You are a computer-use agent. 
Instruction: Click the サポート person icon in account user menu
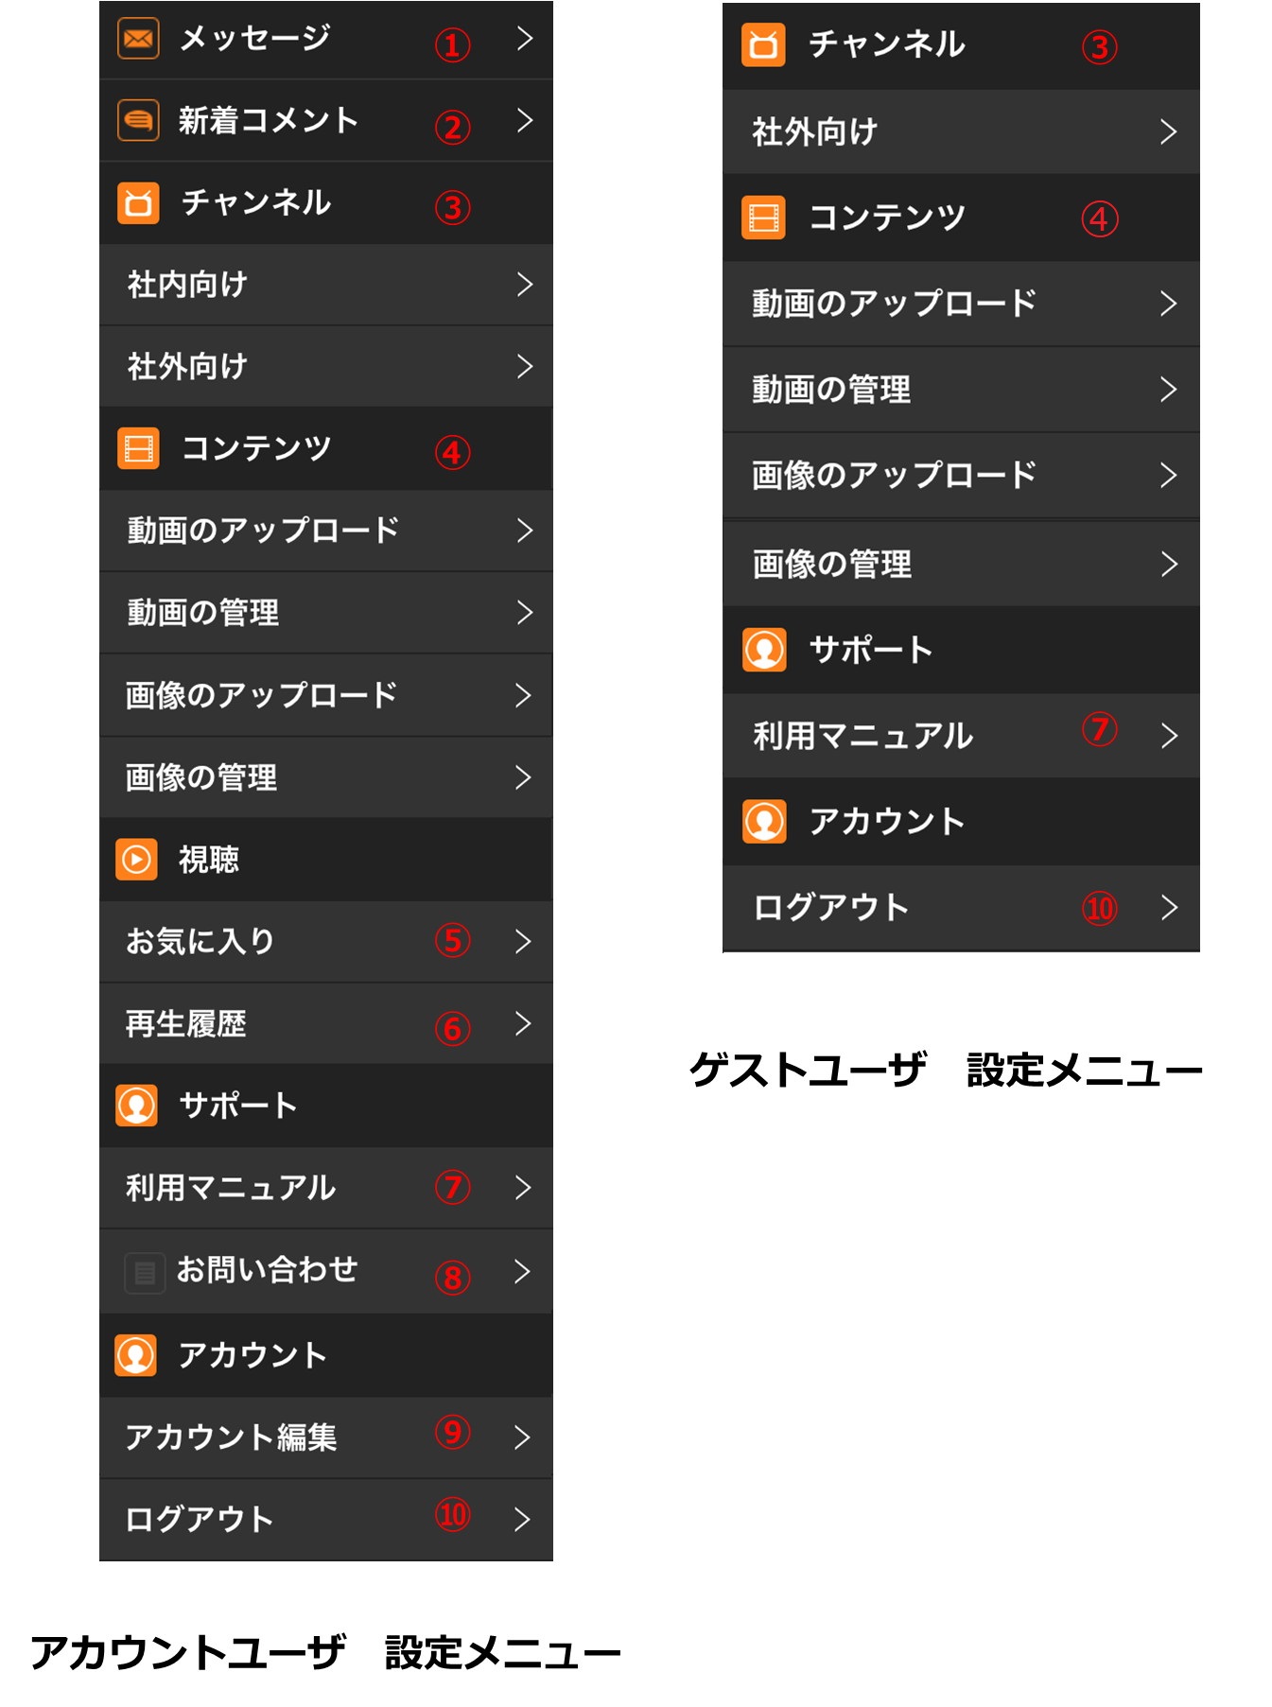136,1106
